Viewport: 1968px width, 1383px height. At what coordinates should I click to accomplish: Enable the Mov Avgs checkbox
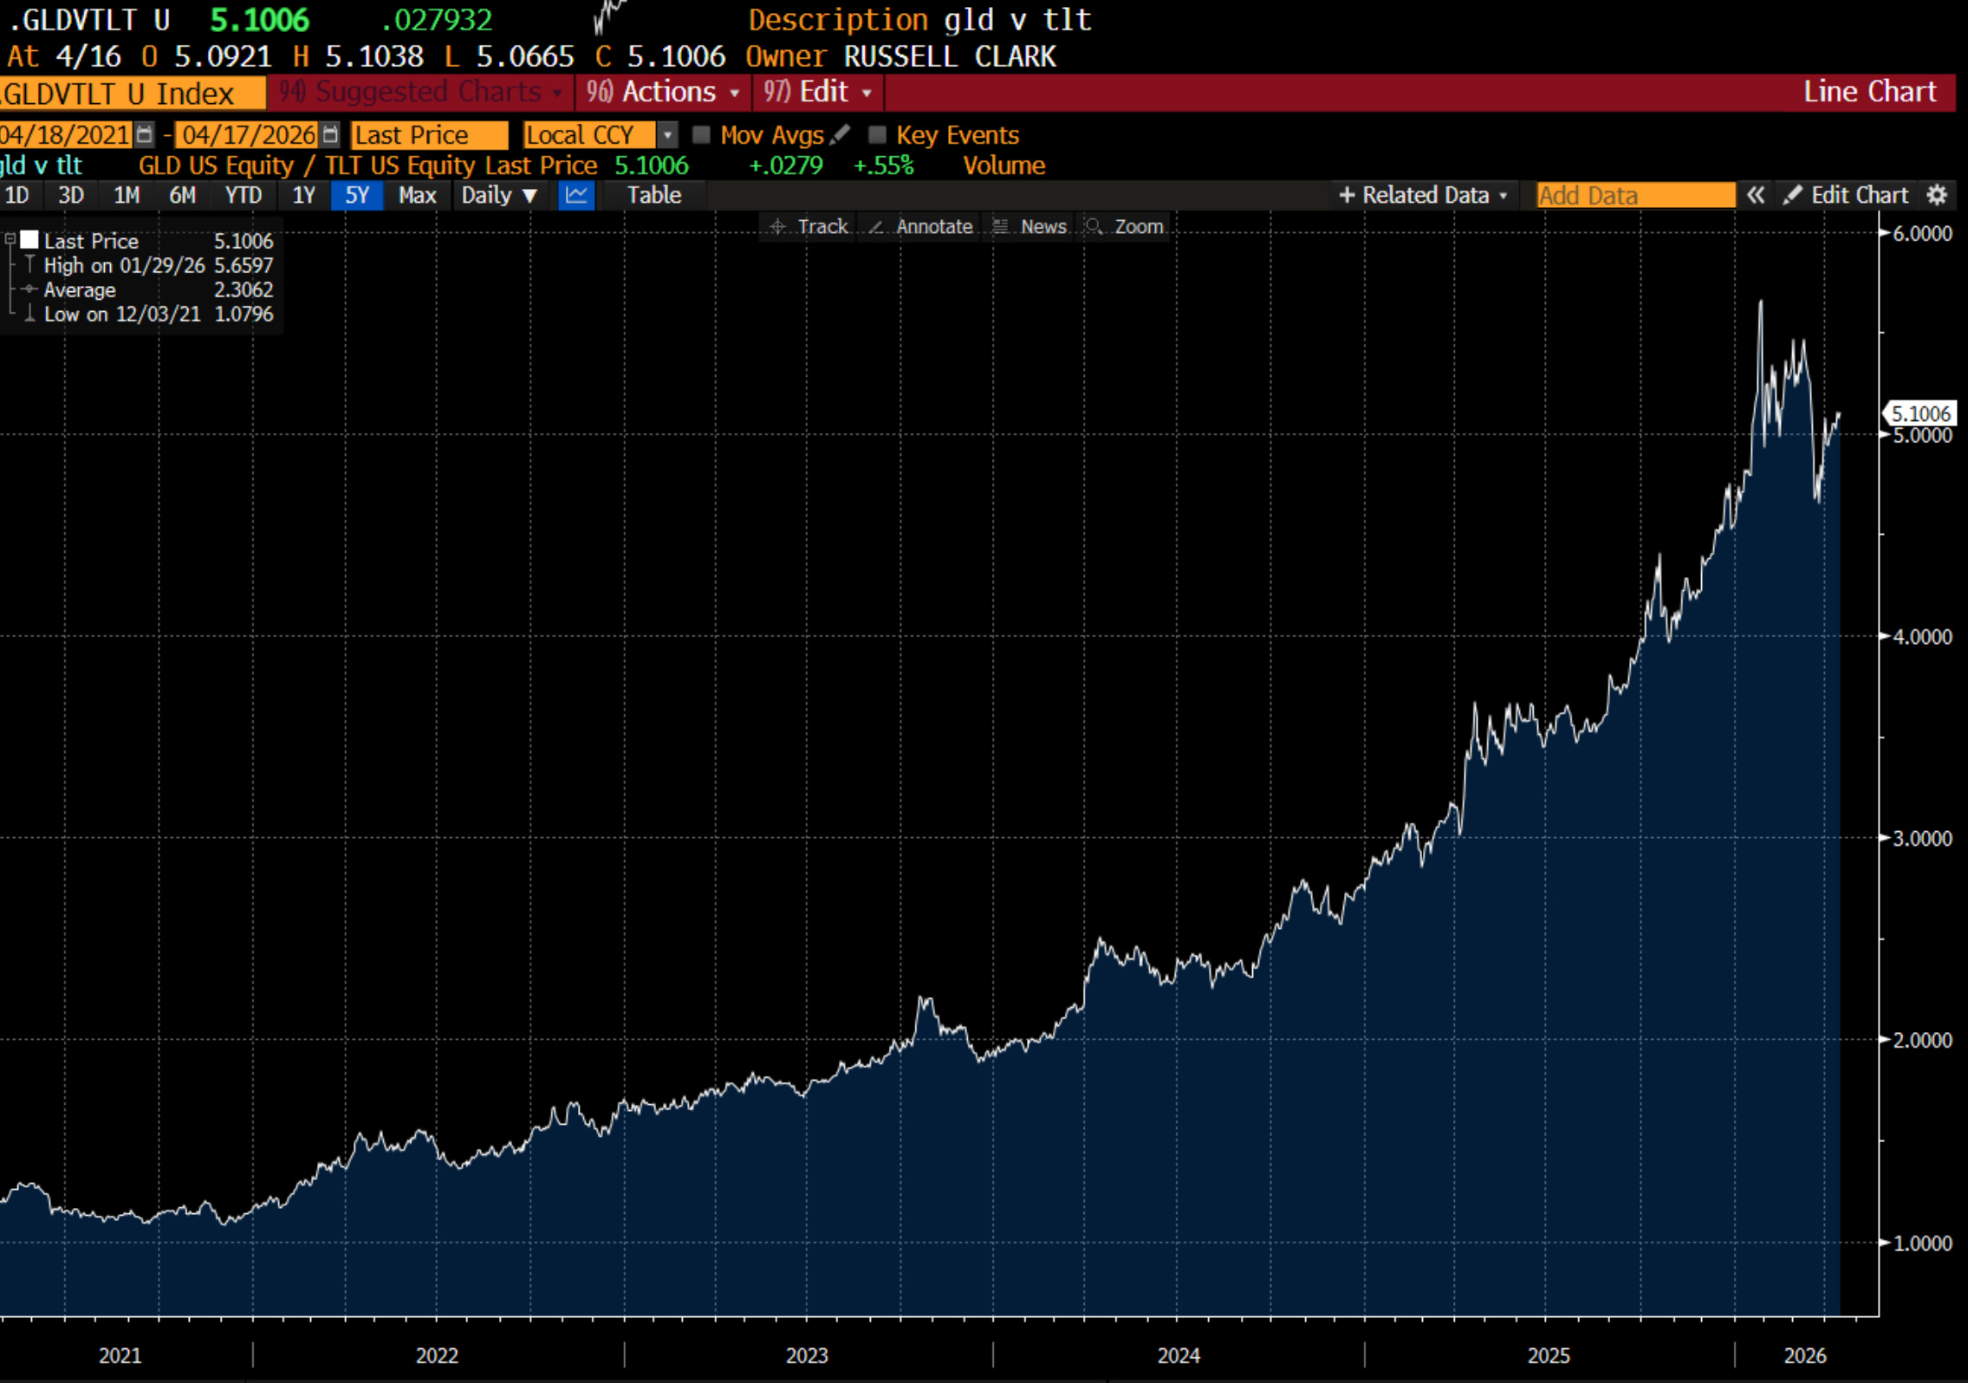701,134
